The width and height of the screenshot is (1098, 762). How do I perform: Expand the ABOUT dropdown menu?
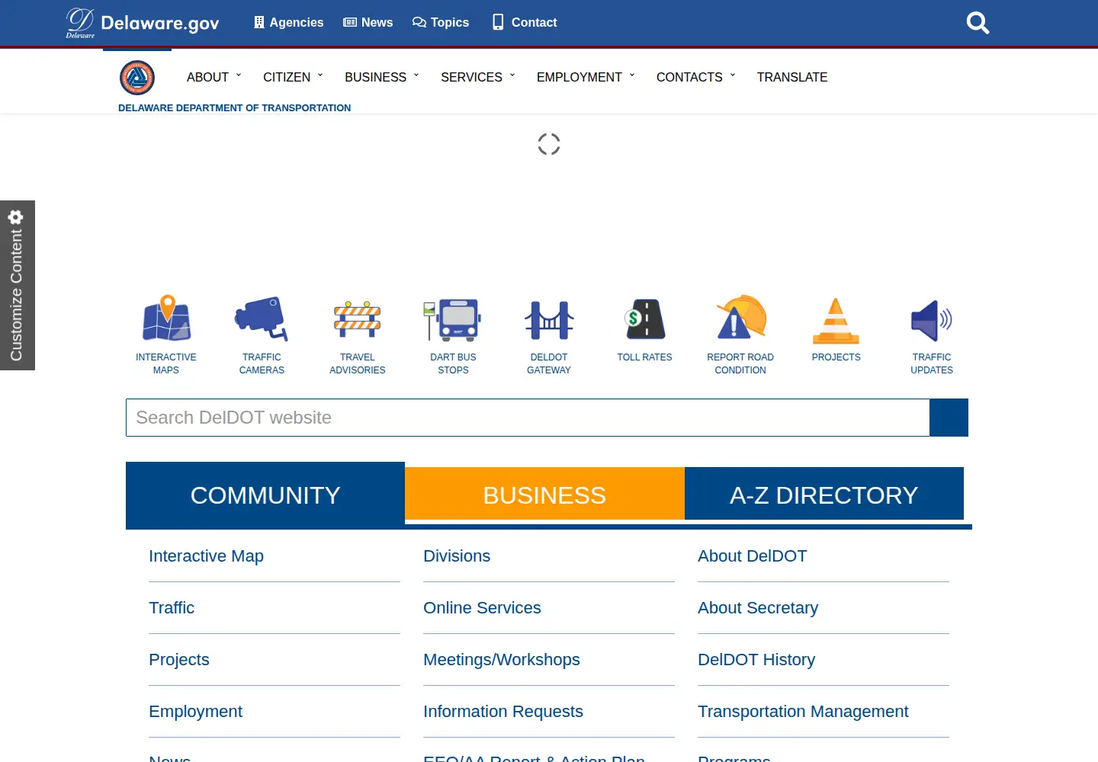(x=214, y=77)
